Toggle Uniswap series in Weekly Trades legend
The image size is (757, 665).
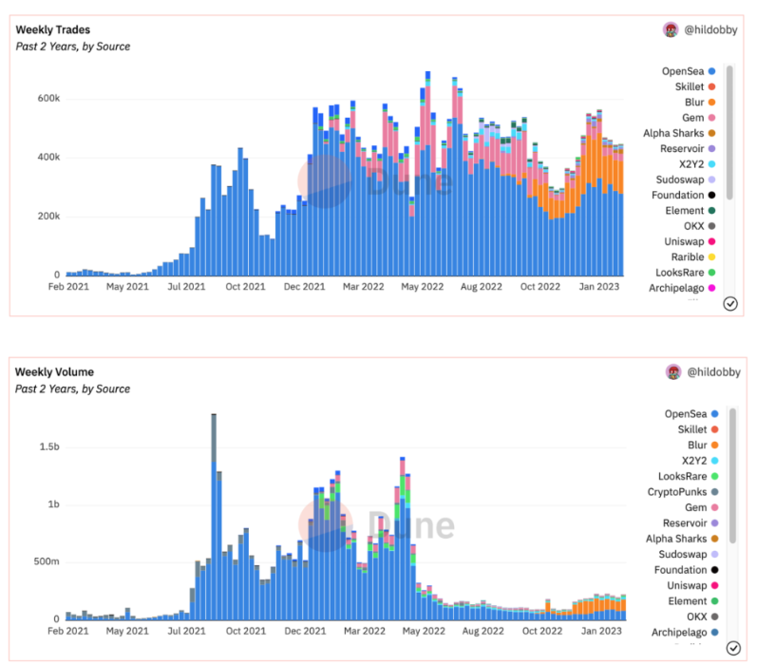coord(690,241)
